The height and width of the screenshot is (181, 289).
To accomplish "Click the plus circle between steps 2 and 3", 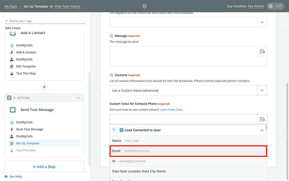I will tap(44, 87).
